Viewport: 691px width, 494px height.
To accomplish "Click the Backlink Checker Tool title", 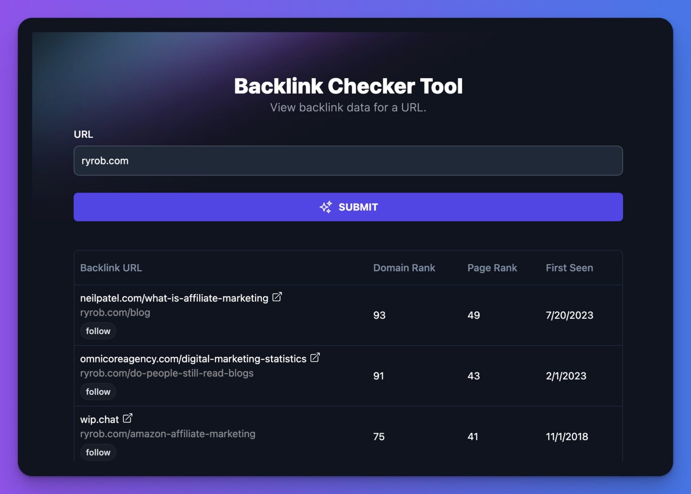I will pyautogui.click(x=348, y=85).
